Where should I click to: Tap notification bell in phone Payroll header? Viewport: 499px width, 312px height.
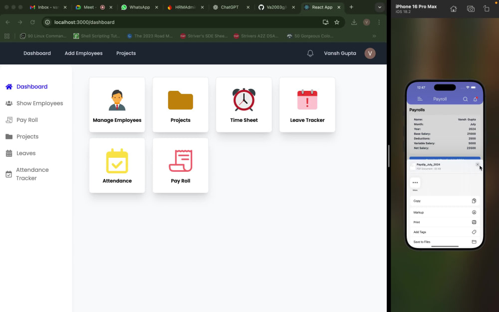click(475, 99)
